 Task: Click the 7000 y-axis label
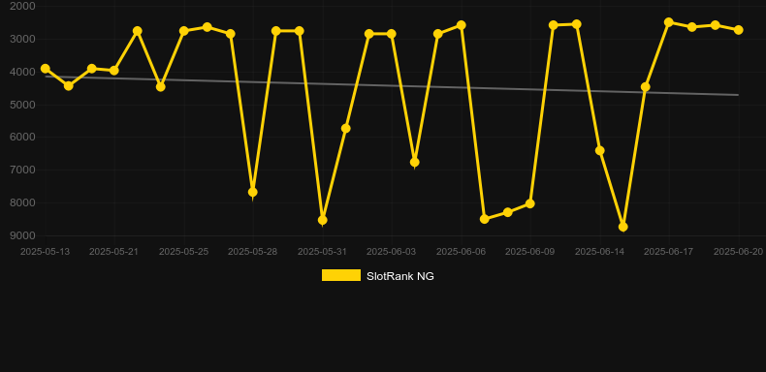coord(22,170)
